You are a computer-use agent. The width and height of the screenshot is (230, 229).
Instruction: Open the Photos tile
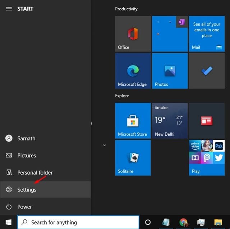tap(170, 71)
